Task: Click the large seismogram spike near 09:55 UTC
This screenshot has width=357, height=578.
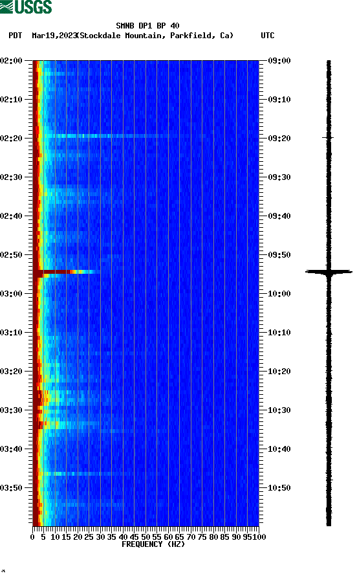Action: point(329,272)
